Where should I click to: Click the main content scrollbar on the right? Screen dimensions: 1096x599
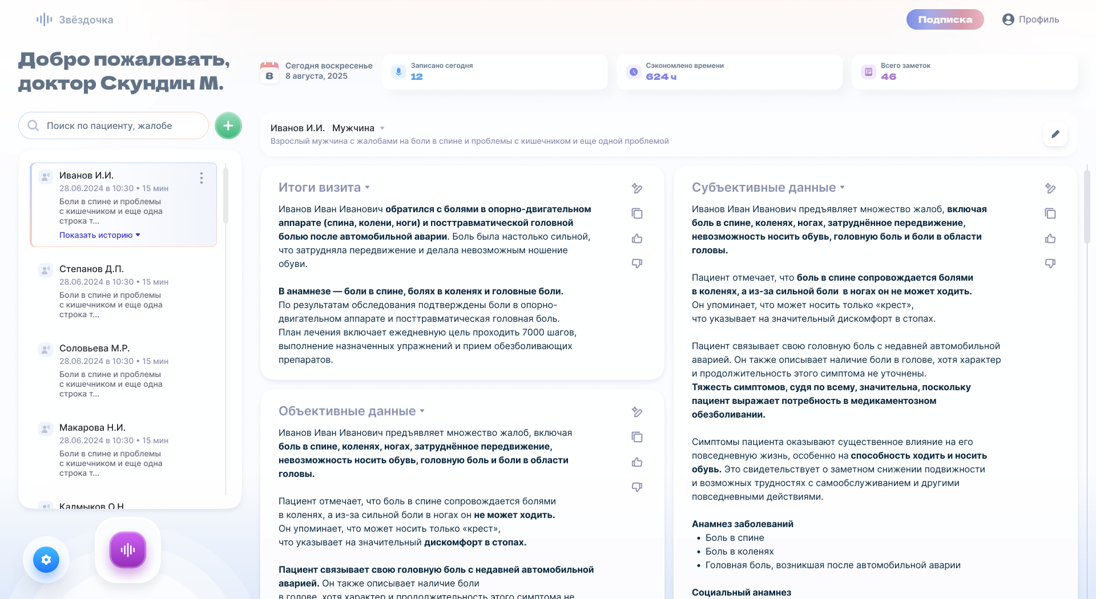(x=1087, y=205)
